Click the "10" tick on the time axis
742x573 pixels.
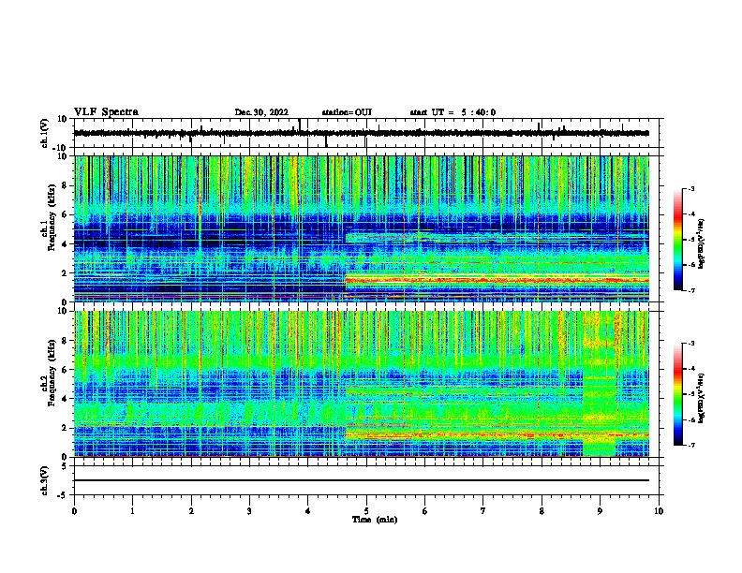659,511
